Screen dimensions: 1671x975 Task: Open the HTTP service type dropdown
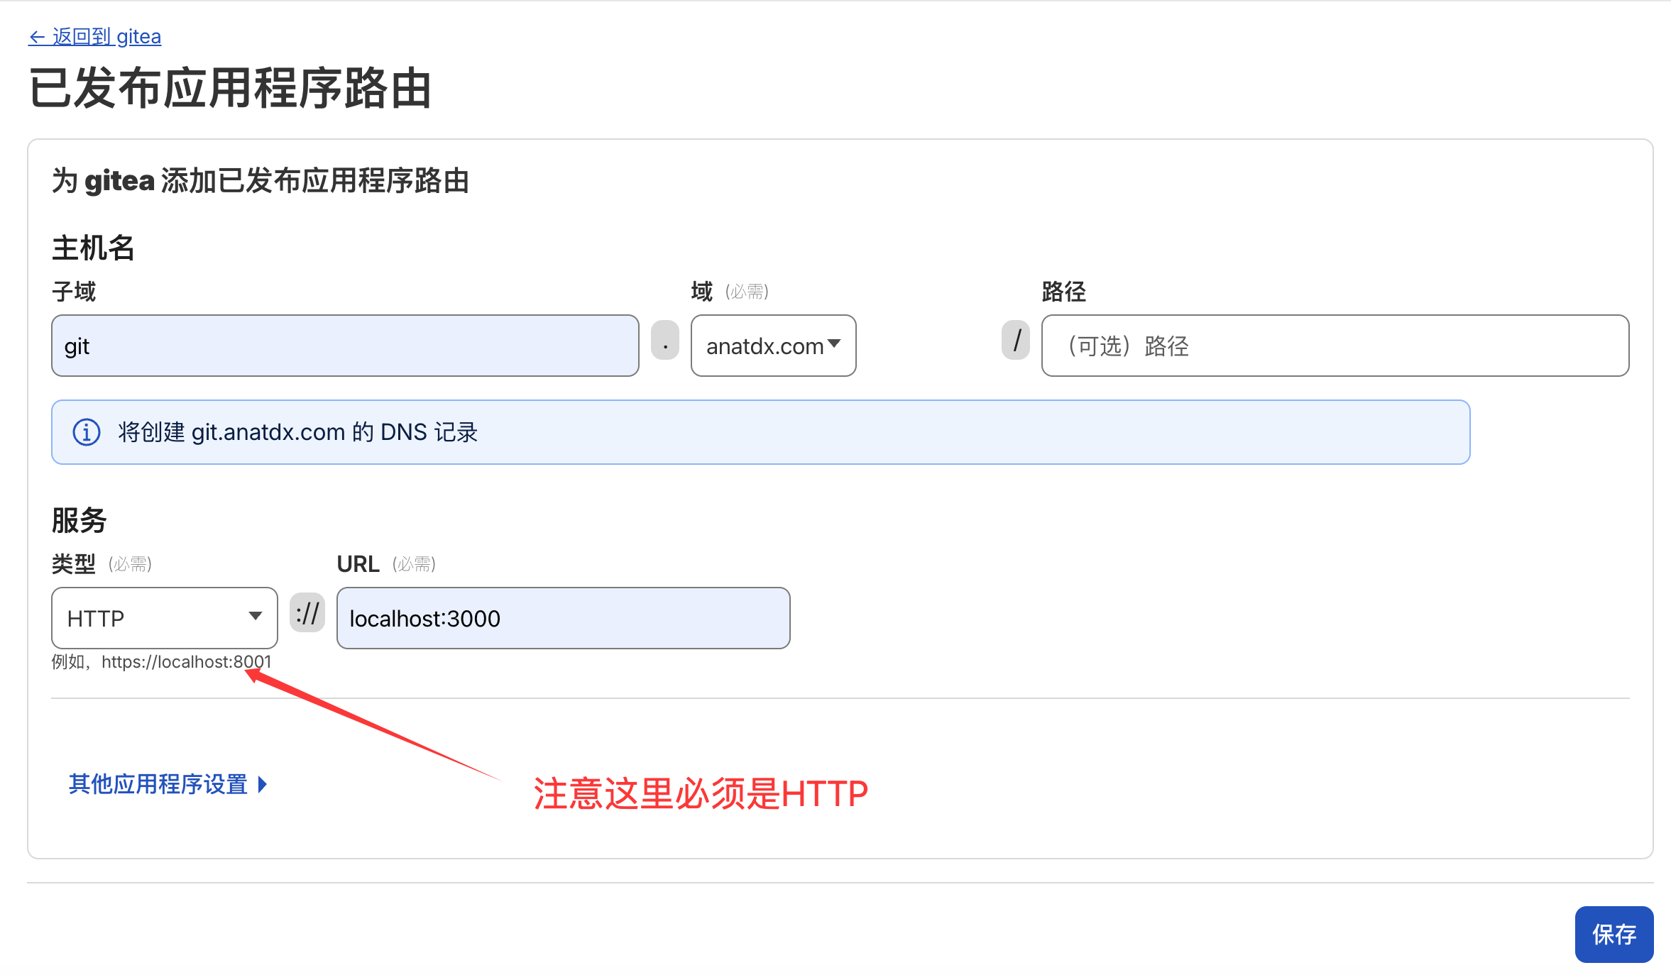164,618
